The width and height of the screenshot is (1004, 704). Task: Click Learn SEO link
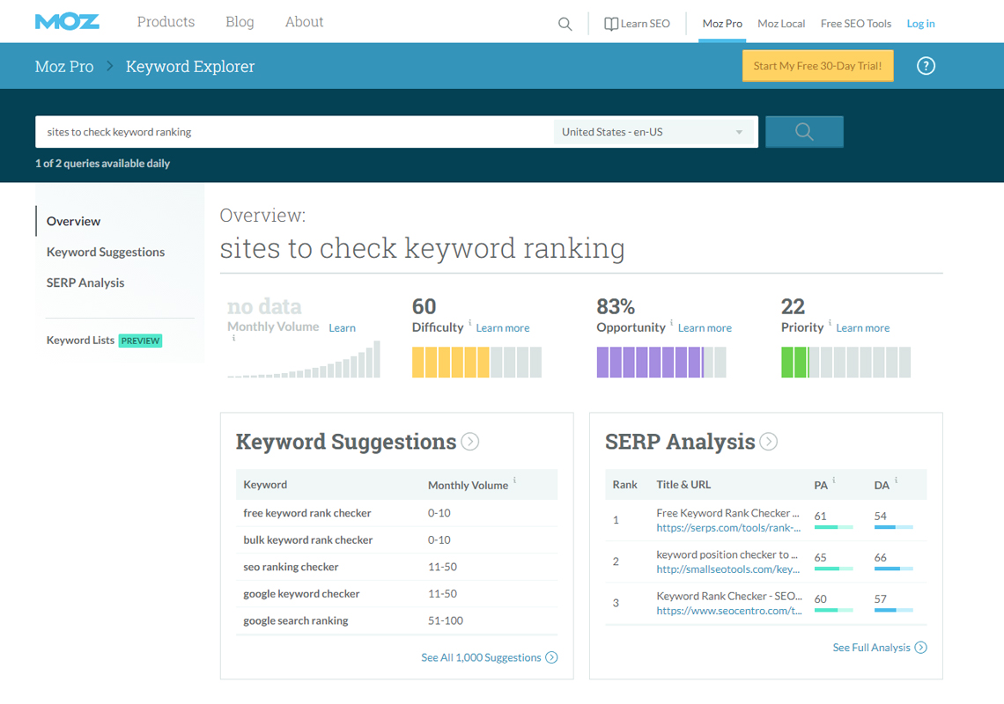click(x=646, y=24)
